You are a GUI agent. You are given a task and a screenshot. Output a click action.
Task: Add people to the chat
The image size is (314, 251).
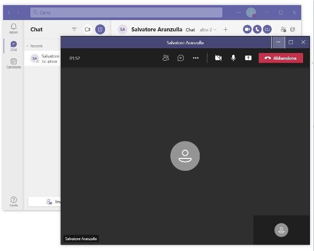tap(283, 29)
